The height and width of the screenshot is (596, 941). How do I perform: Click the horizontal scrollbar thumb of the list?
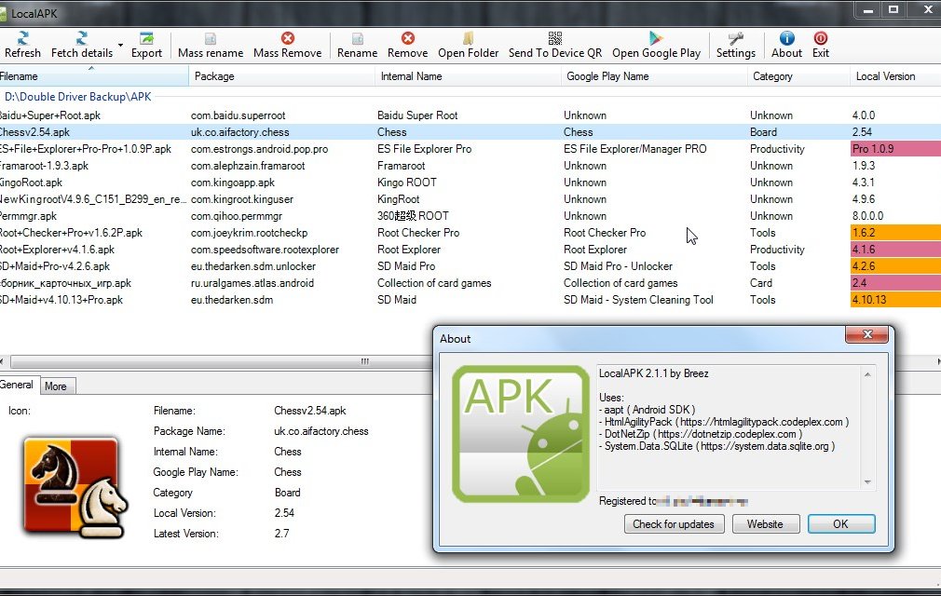click(x=364, y=361)
